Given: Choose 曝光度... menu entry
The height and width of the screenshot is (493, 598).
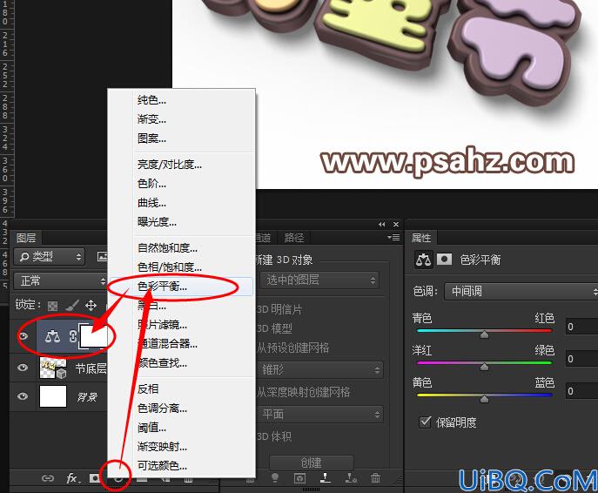Looking at the screenshot, I should point(157,222).
